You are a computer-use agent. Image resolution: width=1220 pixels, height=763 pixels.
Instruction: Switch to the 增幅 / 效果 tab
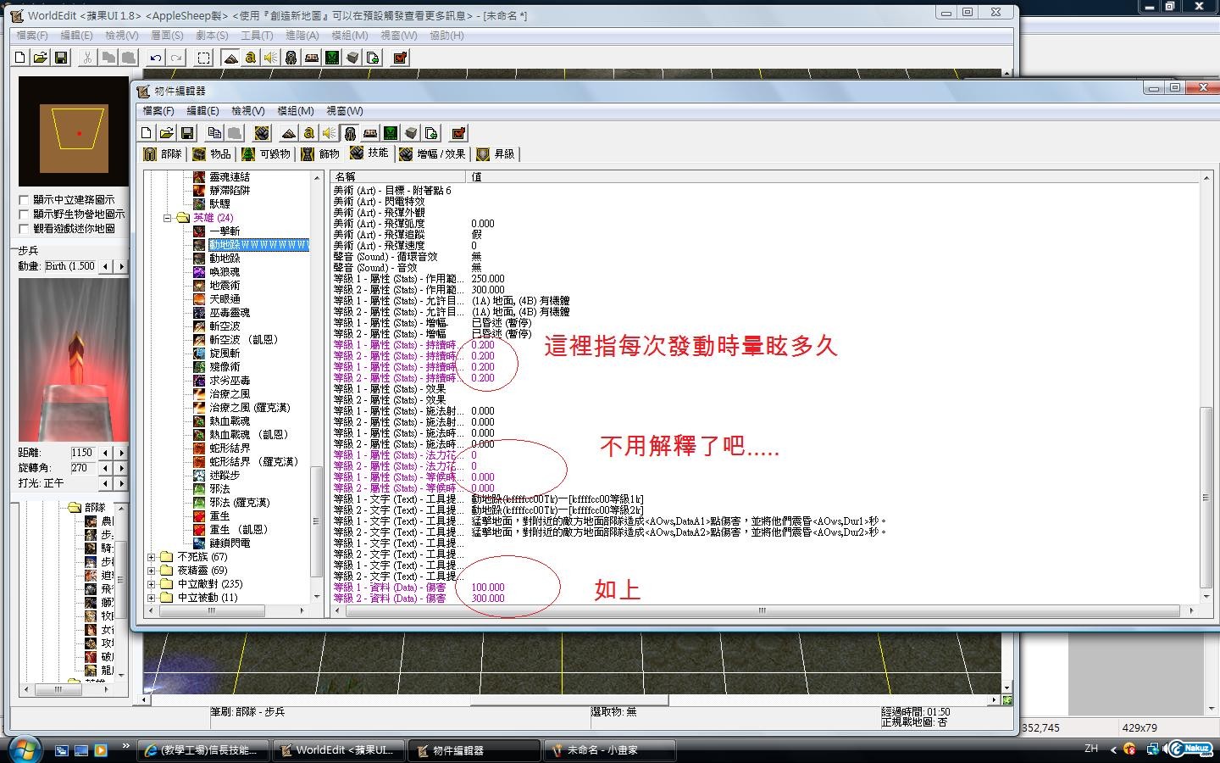[433, 154]
